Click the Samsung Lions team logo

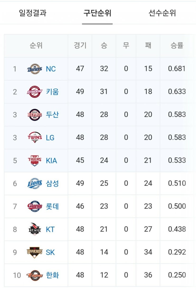point(35,183)
